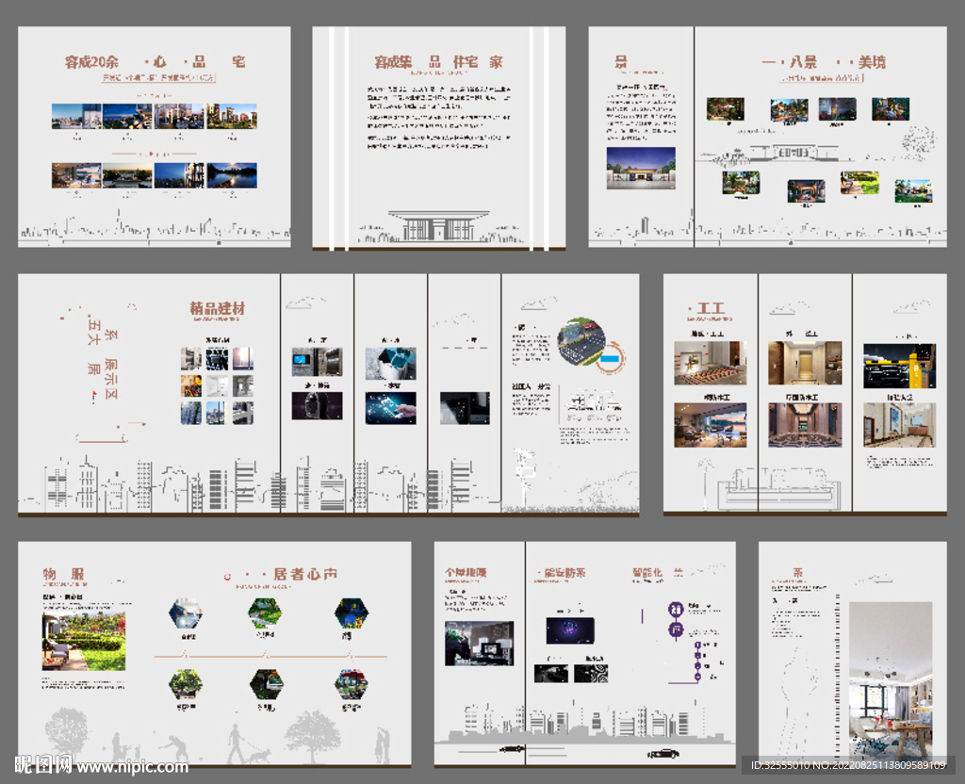Click the "智能安防系" heading
The width and height of the screenshot is (965, 784).
[564, 572]
